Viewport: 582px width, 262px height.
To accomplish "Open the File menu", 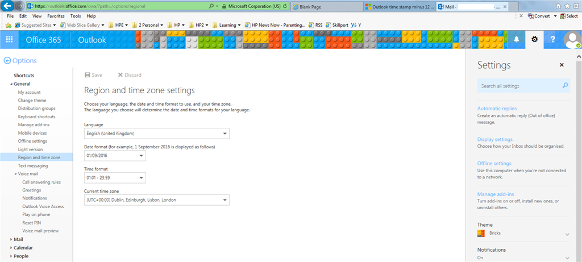I will click(10, 16).
